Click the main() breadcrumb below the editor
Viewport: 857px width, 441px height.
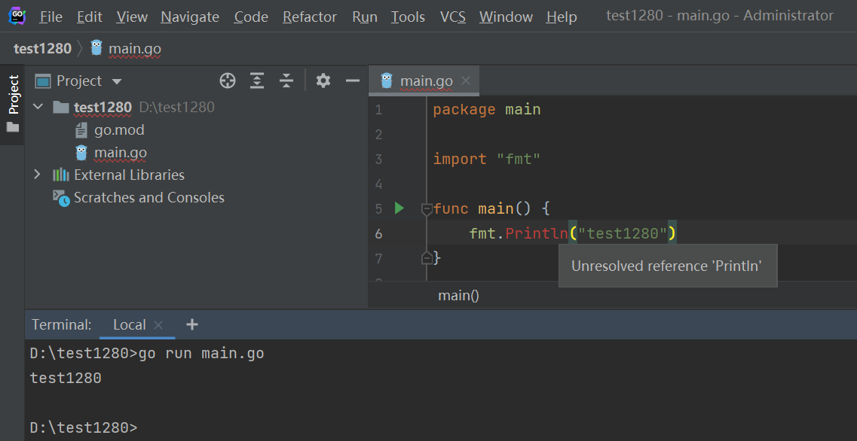click(458, 296)
